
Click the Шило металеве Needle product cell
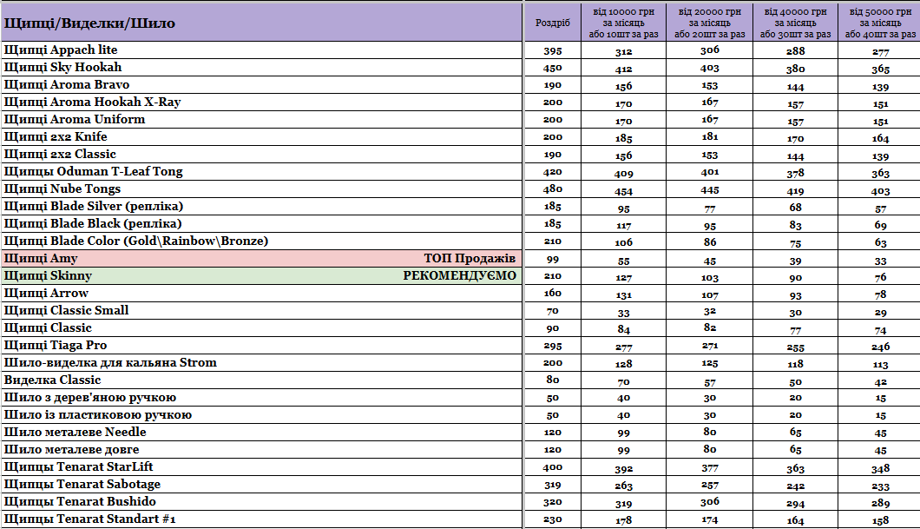tap(75, 433)
